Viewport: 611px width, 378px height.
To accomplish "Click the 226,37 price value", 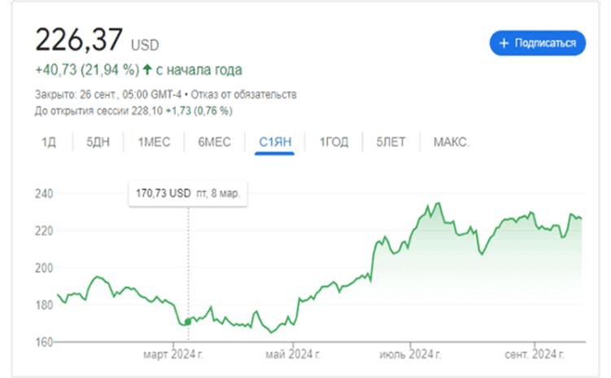I will [x=78, y=40].
